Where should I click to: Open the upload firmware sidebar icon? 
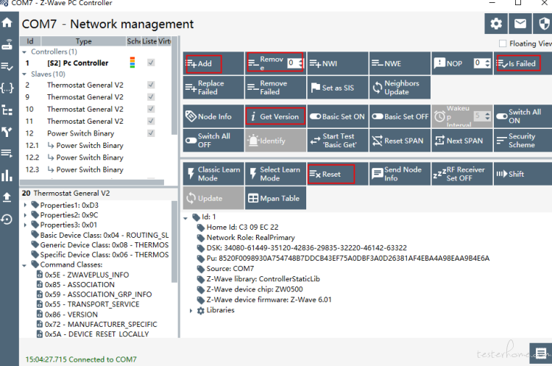coord(7,197)
